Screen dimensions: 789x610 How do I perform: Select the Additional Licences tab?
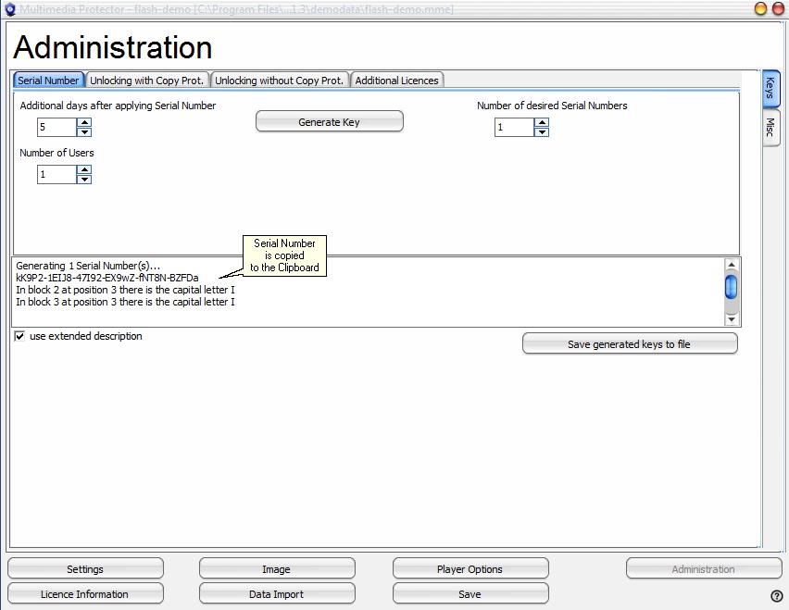point(396,81)
